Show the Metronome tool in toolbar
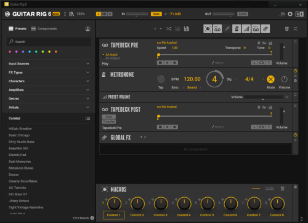Screen dimensions: 308x223 pos(237,29)
